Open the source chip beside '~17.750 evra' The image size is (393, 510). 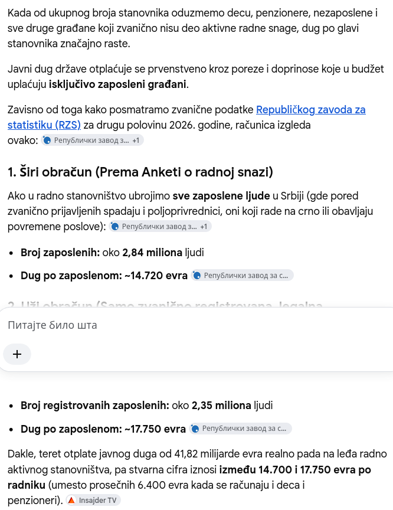[x=240, y=429]
